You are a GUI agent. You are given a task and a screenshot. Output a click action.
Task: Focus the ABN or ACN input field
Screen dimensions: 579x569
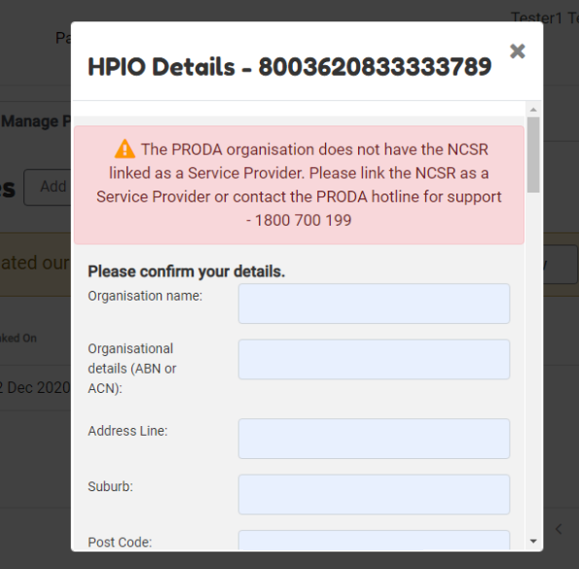[374, 360]
